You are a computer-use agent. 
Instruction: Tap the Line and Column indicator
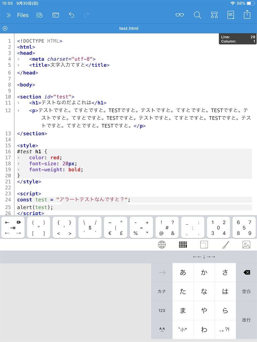point(238,39)
